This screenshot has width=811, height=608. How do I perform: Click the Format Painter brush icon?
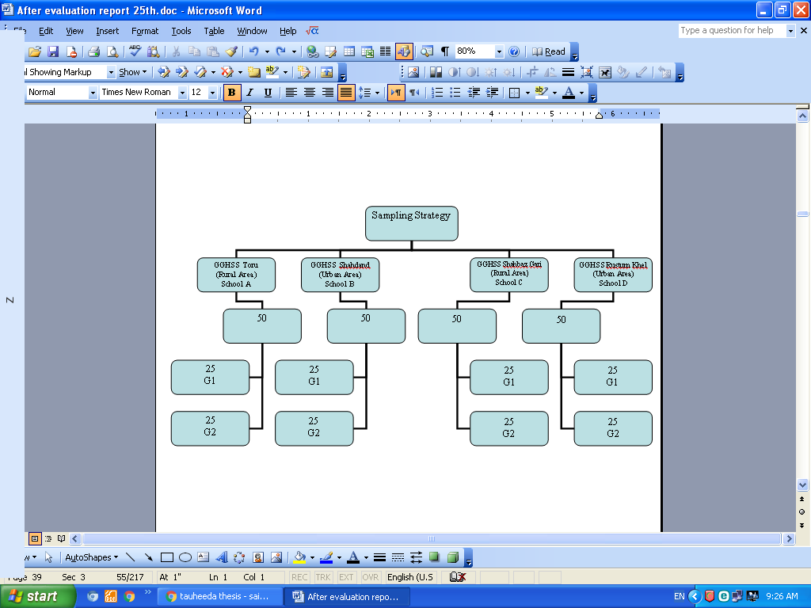pyautogui.click(x=232, y=51)
